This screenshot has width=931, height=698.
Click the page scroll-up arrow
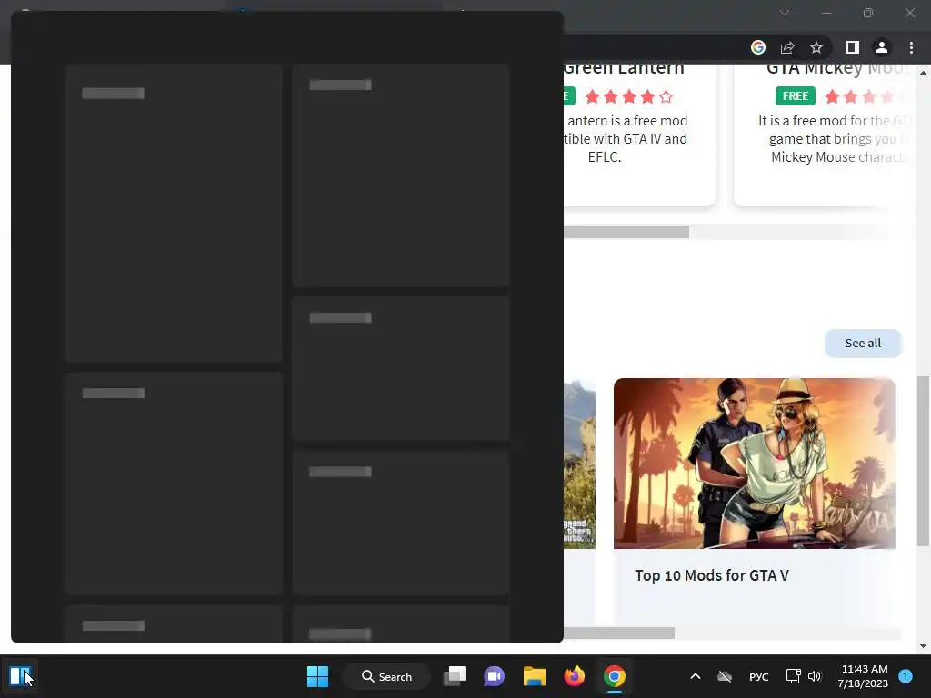pos(923,73)
